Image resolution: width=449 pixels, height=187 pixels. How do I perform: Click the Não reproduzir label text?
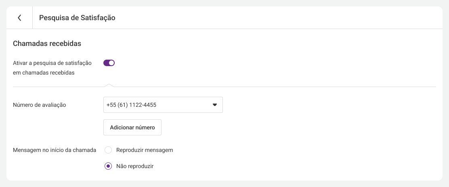click(x=135, y=166)
